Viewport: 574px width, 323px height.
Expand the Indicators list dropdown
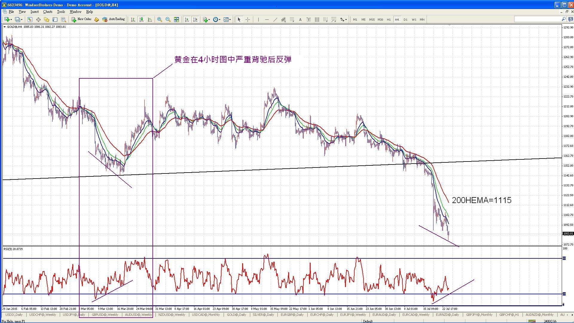[x=207, y=19]
